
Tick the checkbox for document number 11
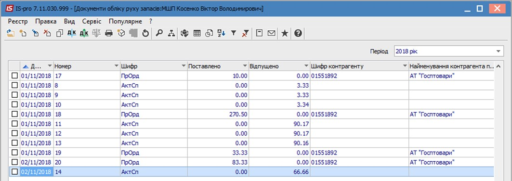14,124
